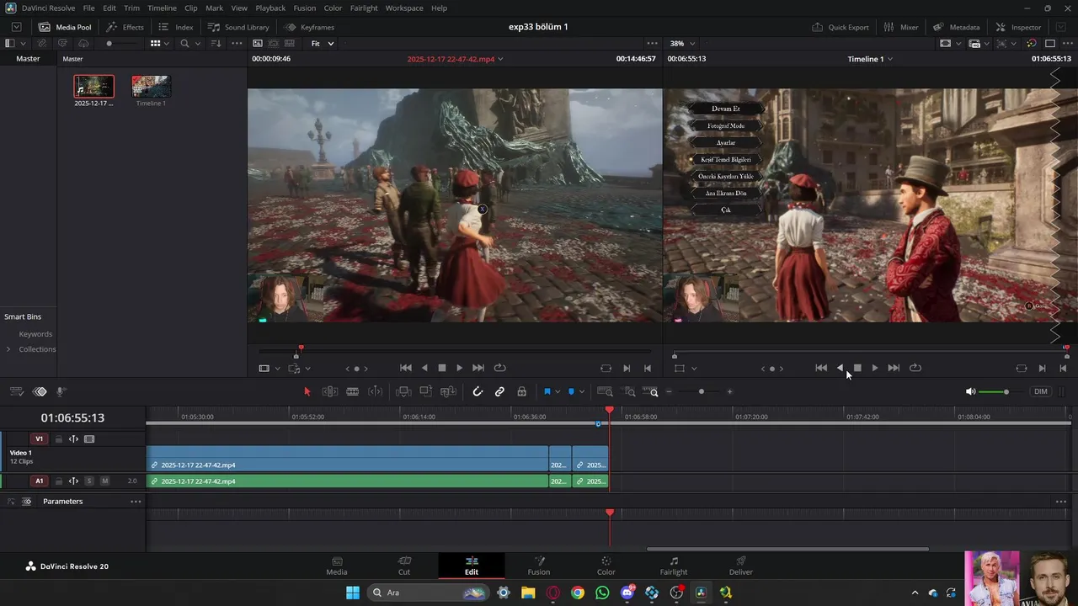1078x606 pixels.
Task: Open search magnifier in media pool toolbar
Action: (x=184, y=43)
